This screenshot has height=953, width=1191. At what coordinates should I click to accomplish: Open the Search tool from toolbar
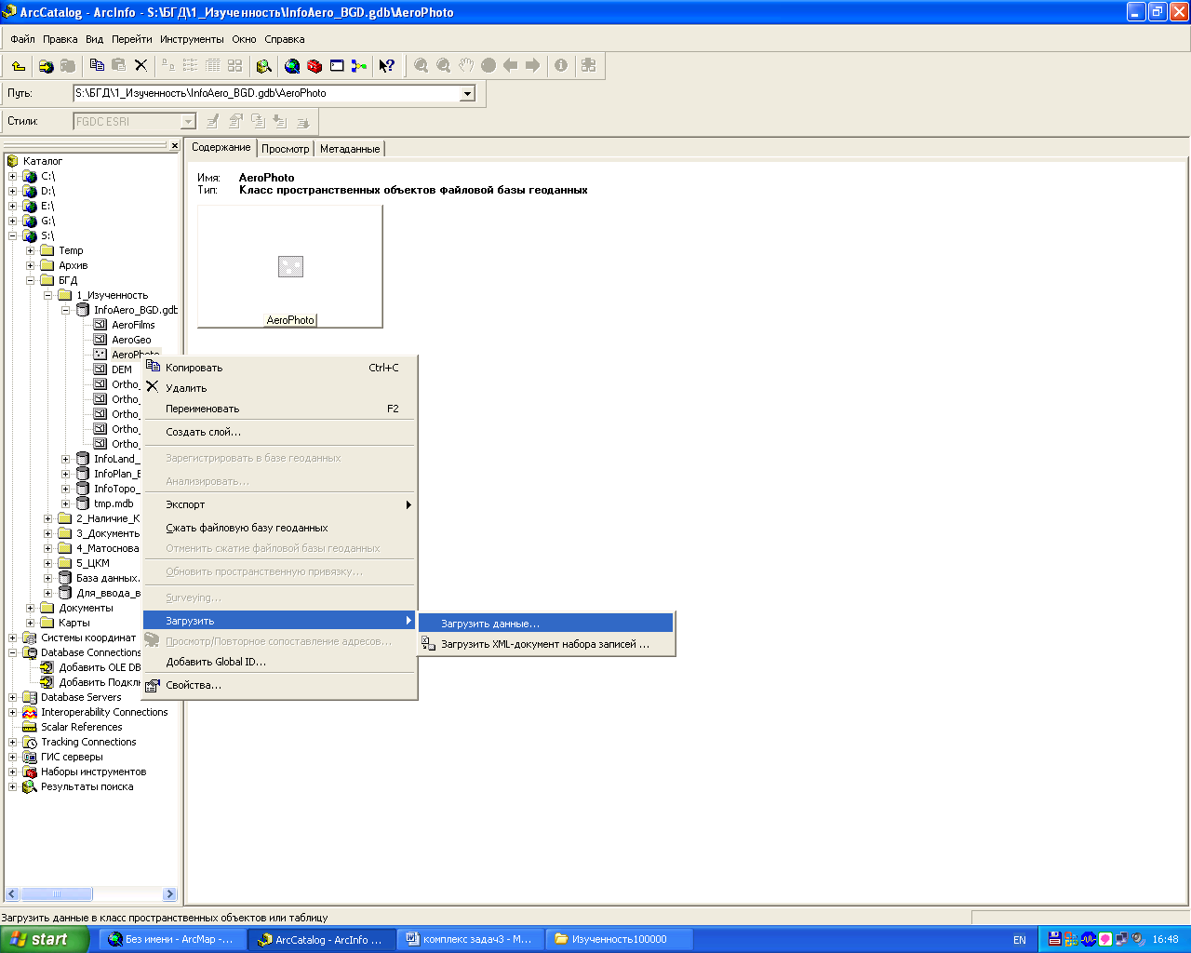[x=264, y=65]
